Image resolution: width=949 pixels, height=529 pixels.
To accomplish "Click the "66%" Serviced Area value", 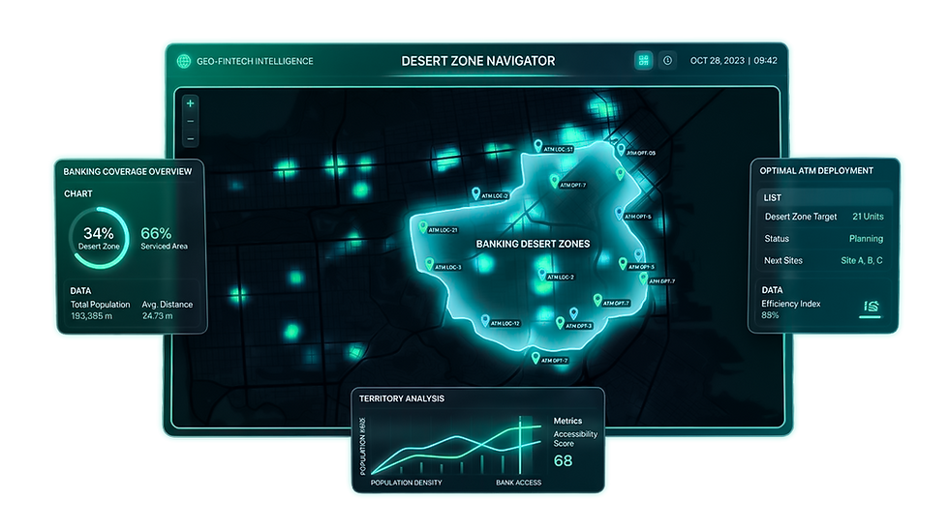I will point(156,233).
